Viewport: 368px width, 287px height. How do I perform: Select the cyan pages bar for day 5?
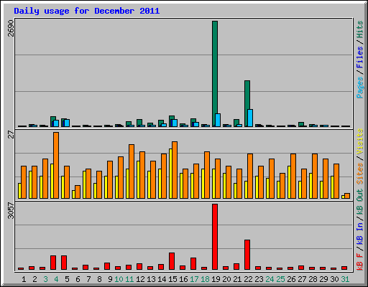[x=67, y=123]
